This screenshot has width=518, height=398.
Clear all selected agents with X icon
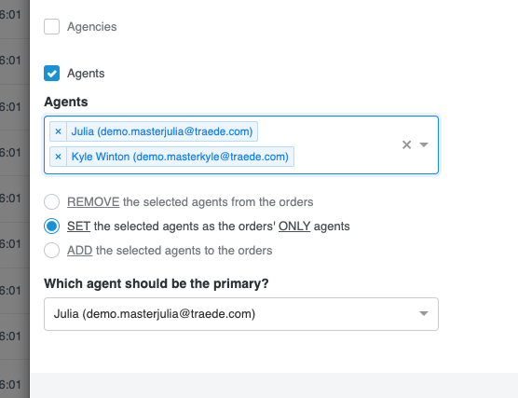[x=407, y=144]
